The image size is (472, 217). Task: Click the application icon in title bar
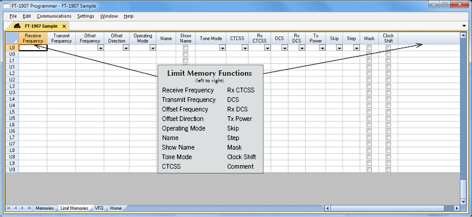(6, 5)
